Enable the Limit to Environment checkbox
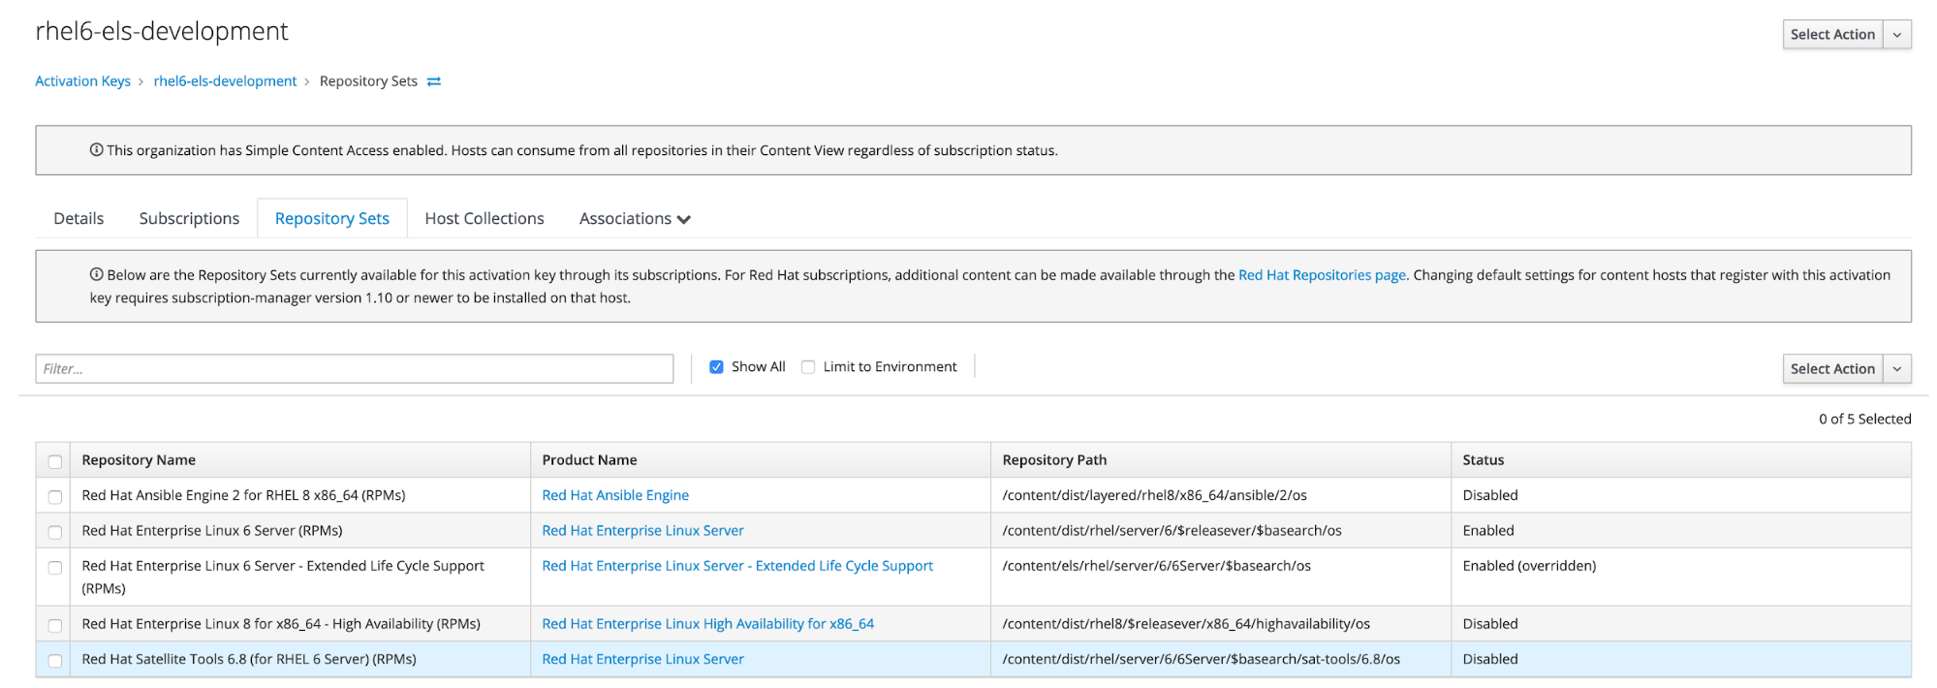Image resolution: width=1937 pixels, height=688 pixels. [x=808, y=367]
